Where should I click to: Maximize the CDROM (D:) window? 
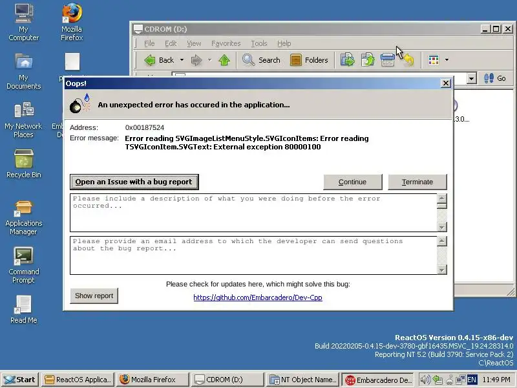(x=496, y=29)
